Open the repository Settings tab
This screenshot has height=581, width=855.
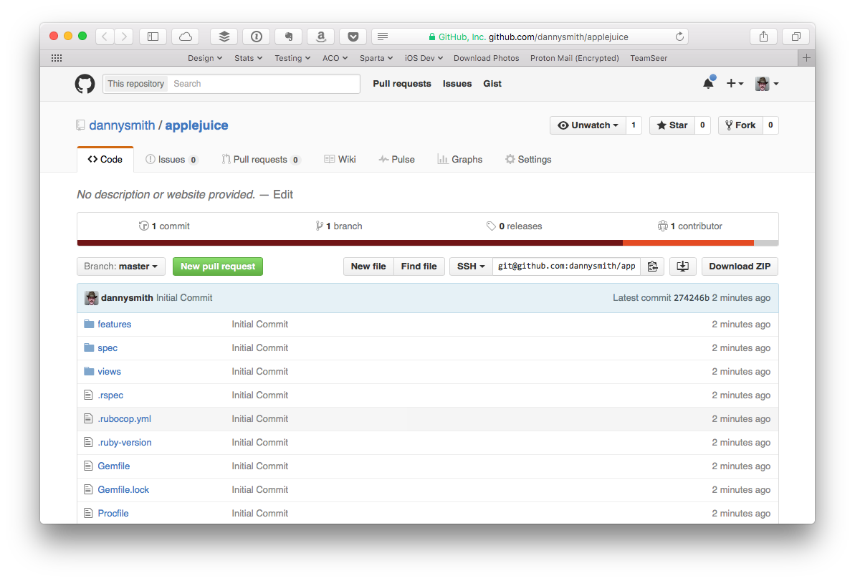click(528, 160)
